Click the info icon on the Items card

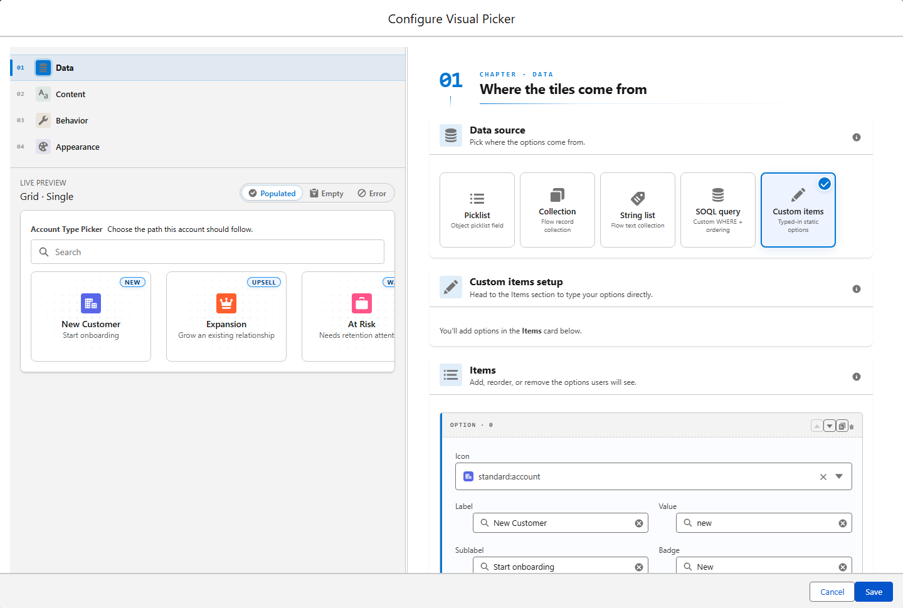point(857,377)
